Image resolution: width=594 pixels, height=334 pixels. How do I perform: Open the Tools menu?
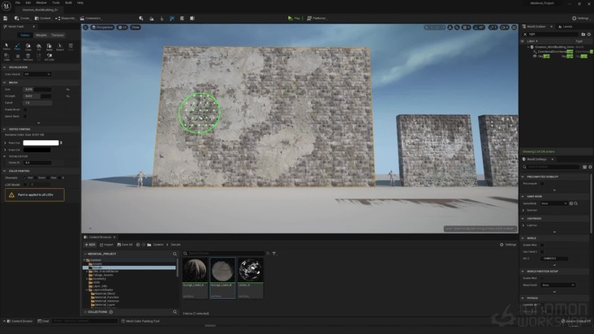pyautogui.click(x=56, y=2)
